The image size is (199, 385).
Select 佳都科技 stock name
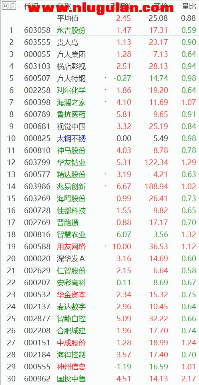[x=71, y=211]
